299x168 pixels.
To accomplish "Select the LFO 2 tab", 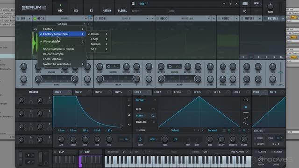I will tap(157, 92).
